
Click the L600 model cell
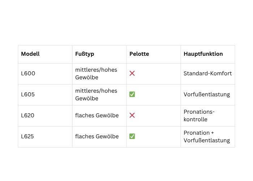(28, 73)
